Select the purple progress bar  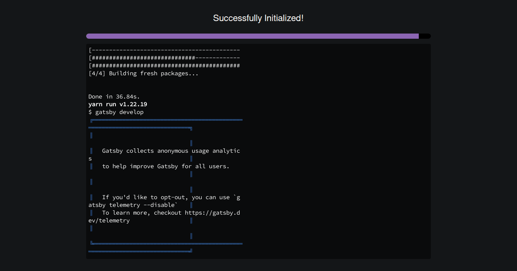(x=252, y=36)
